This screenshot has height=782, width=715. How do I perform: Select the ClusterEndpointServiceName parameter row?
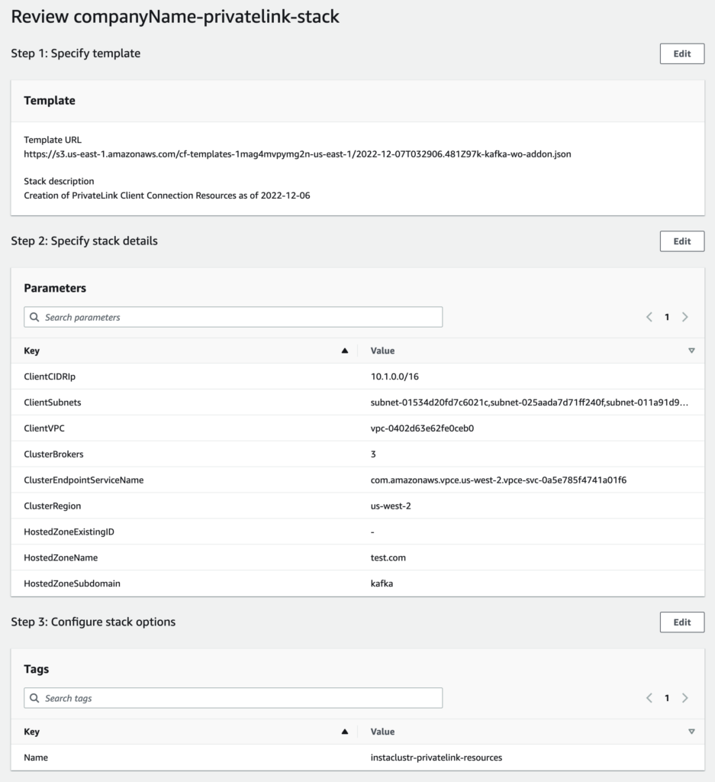click(84, 480)
